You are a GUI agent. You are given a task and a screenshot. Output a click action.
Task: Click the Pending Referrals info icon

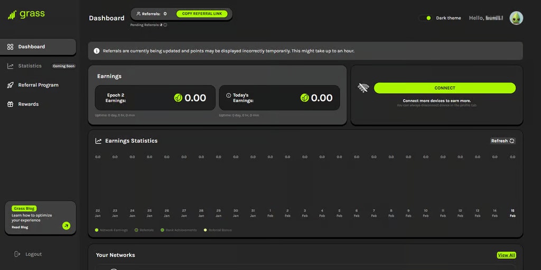tap(165, 25)
